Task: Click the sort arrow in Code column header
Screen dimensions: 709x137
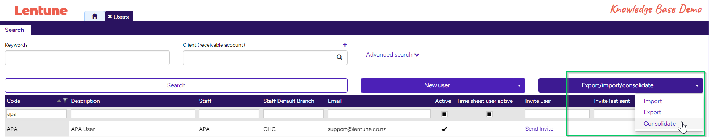Action: pos(59,101)
